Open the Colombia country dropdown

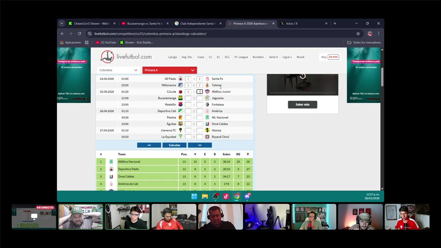pos(119,70)
